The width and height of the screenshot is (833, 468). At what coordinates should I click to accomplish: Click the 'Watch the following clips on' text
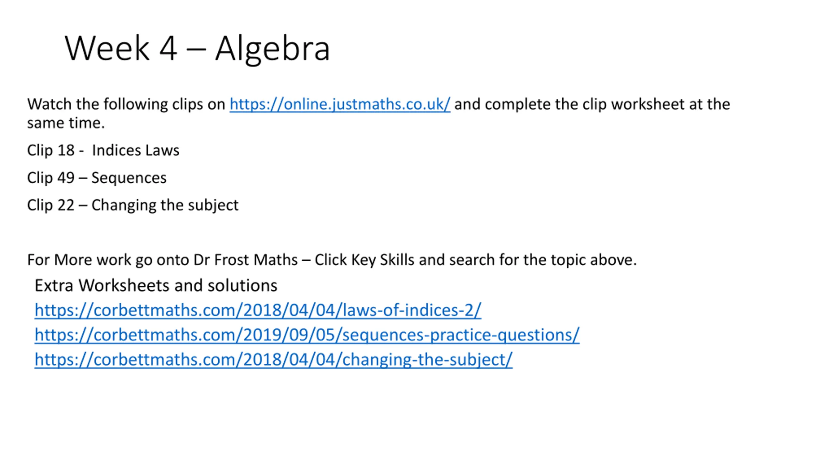[x=126, y=104]
